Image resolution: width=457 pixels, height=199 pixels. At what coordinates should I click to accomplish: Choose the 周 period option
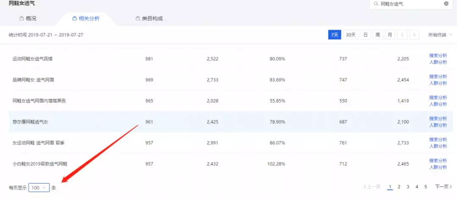(x=377, y=35)
